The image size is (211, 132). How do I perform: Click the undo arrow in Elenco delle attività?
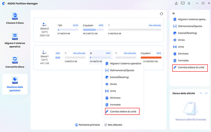click(201, 93)
